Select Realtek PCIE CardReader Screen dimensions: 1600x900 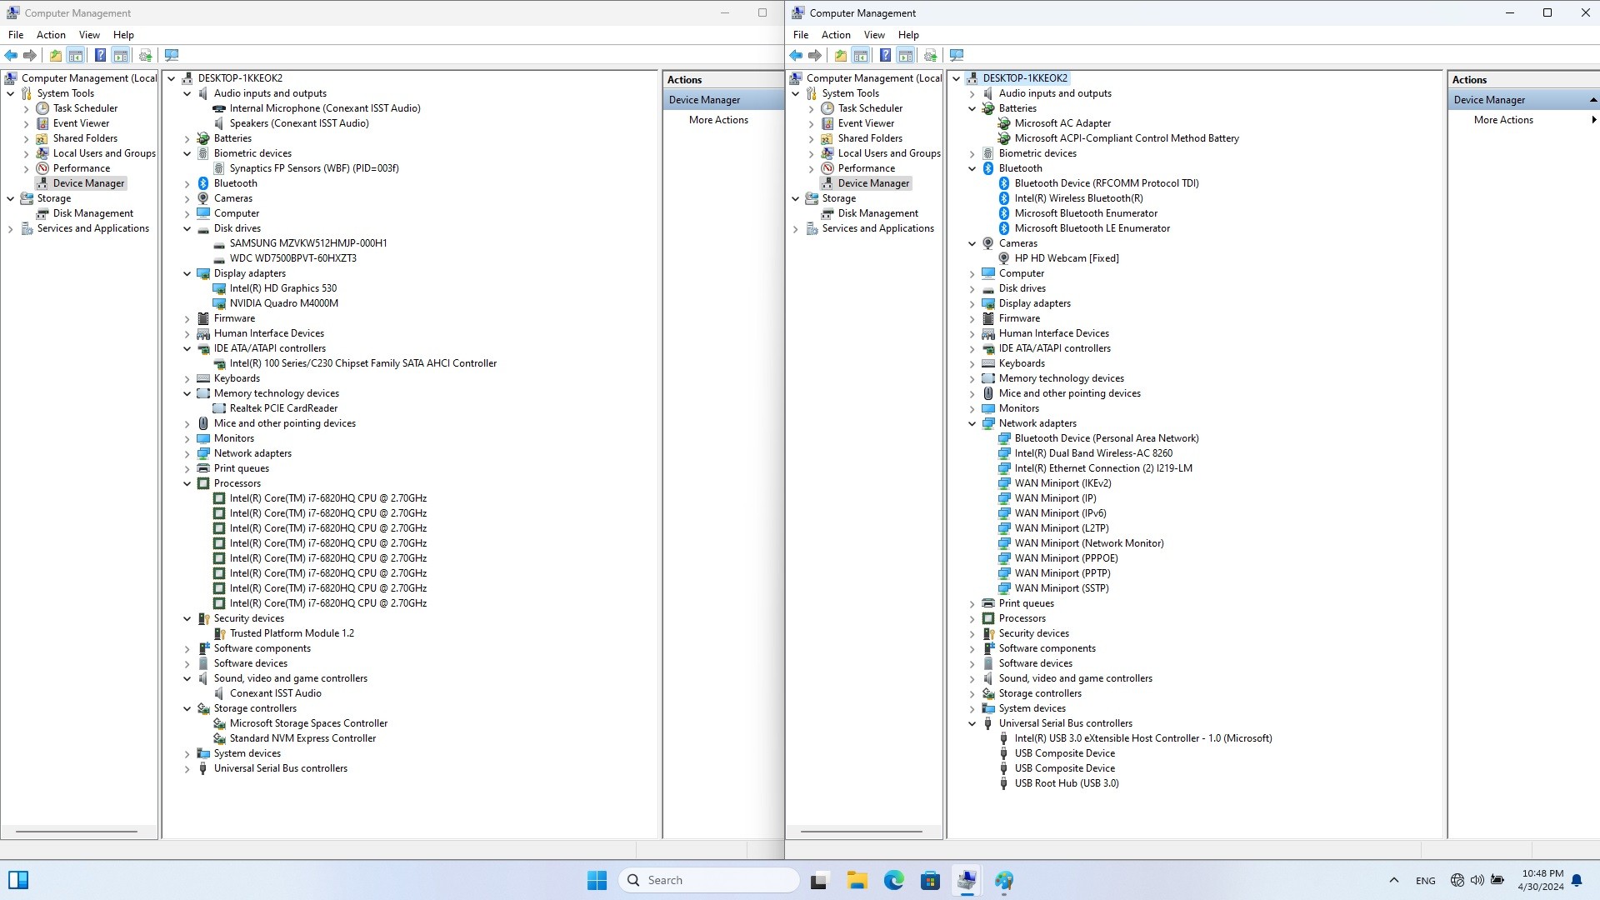(x=283, y=408)
